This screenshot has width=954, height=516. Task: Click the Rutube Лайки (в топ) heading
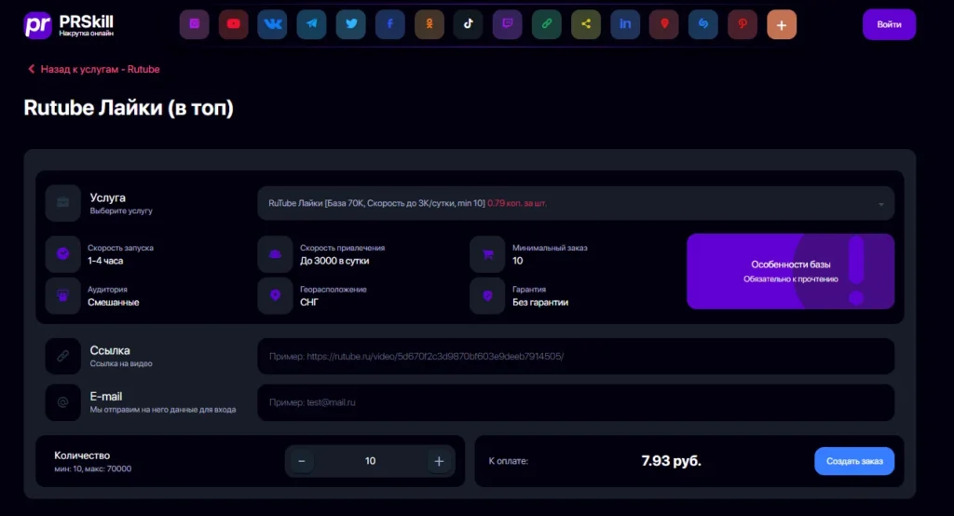tap(129, 108)
